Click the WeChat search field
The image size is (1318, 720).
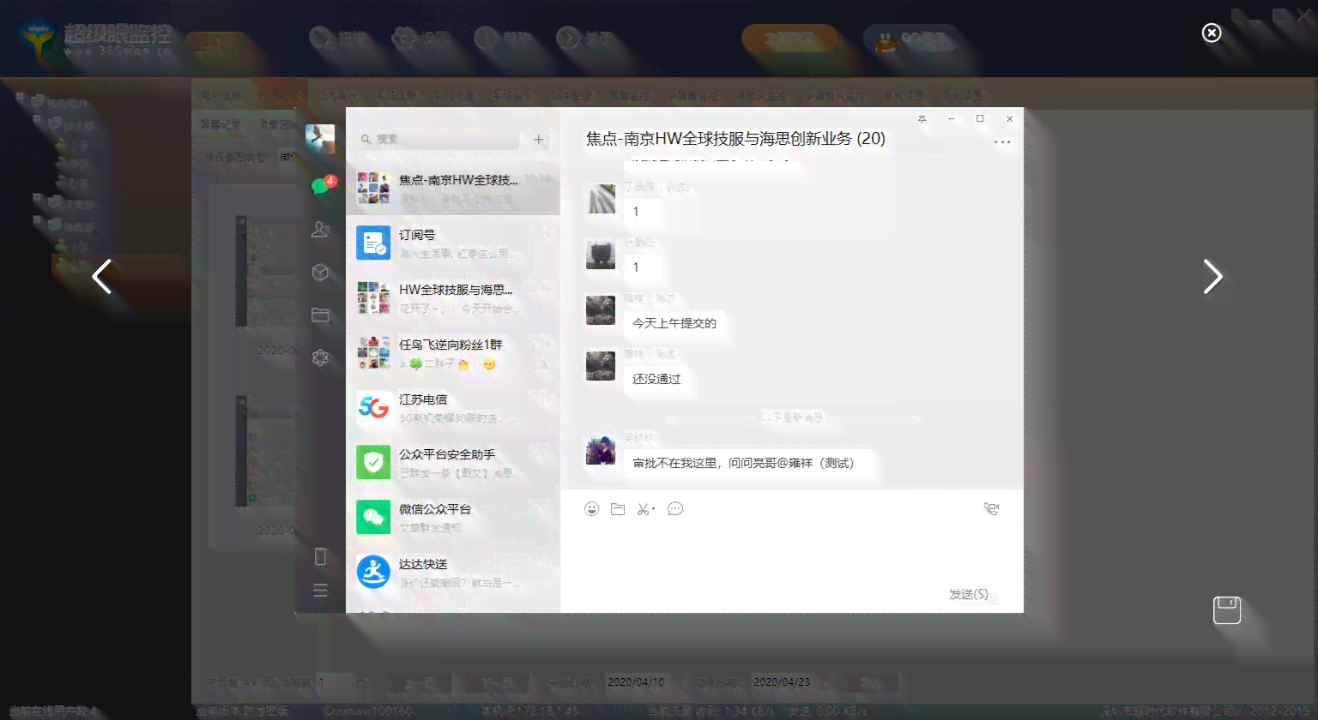click(438, 139)
